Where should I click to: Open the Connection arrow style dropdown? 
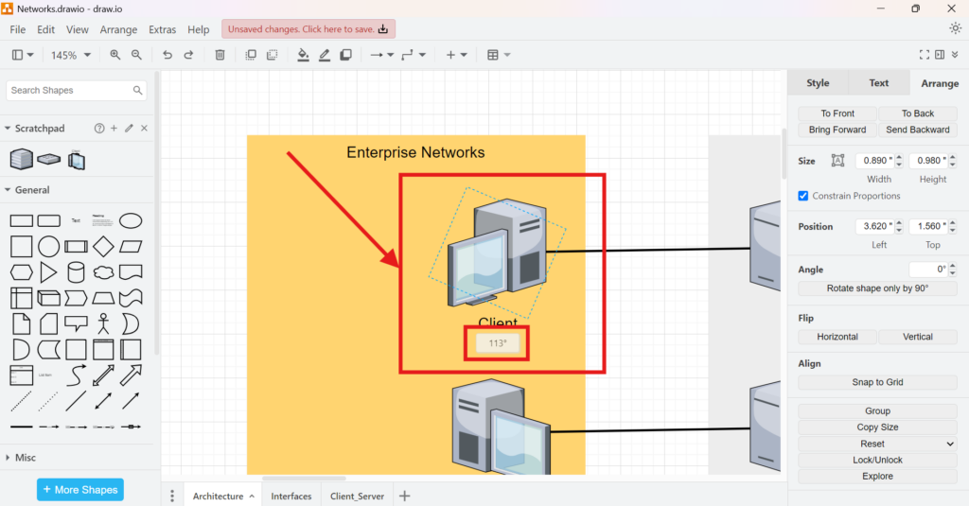point(382,55)
